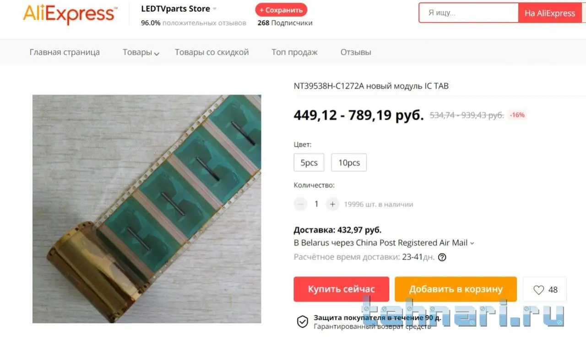Expand the LEDTVparts Store dropdown arrow

click(215, 9)
